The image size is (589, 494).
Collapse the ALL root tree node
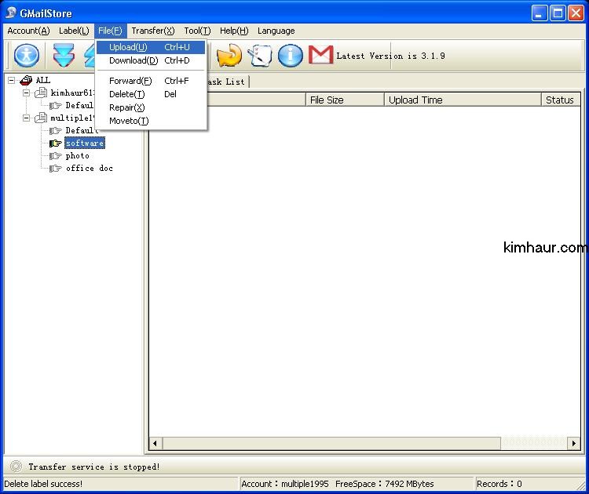pyautogui.click(x=12, y=80)
